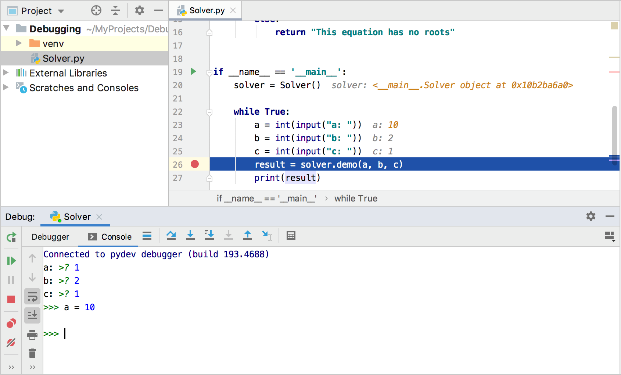Click the Collapse All icon in Project panel
The height and width of the screenshot is (375, 621).
[x=115, y=10]
